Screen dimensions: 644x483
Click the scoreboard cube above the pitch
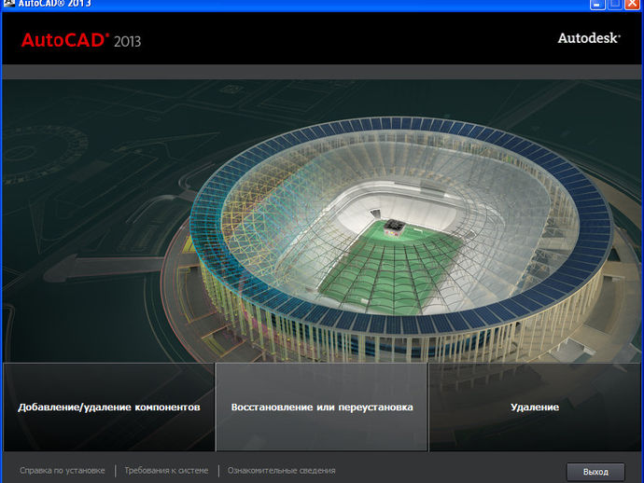click(x=394, y=227)
